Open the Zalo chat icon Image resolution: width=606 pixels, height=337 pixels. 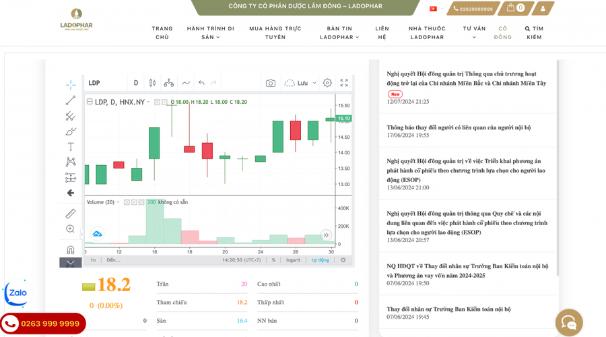click(18, 293)
